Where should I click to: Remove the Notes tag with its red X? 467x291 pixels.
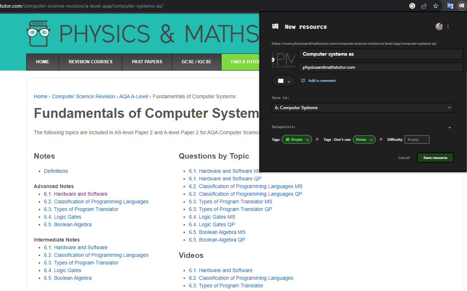[381, 139]
